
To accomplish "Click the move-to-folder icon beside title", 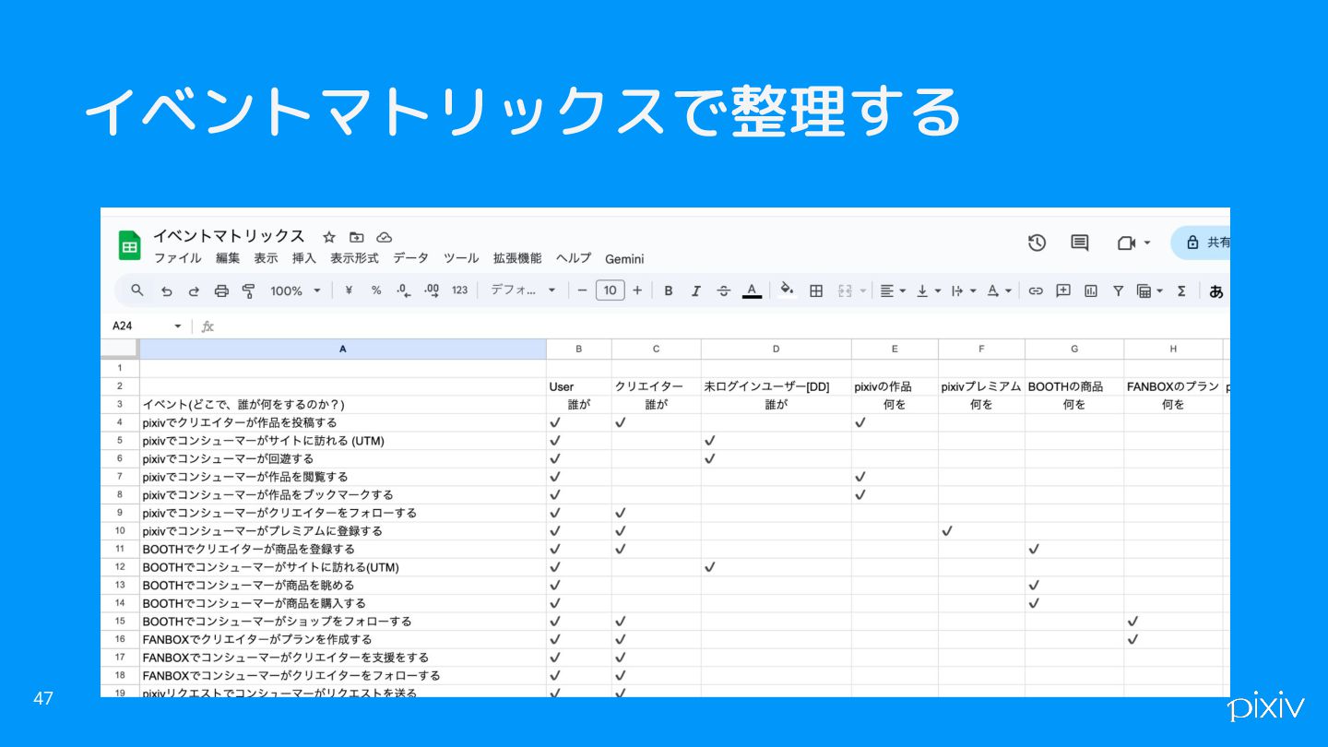I will 356,237.
